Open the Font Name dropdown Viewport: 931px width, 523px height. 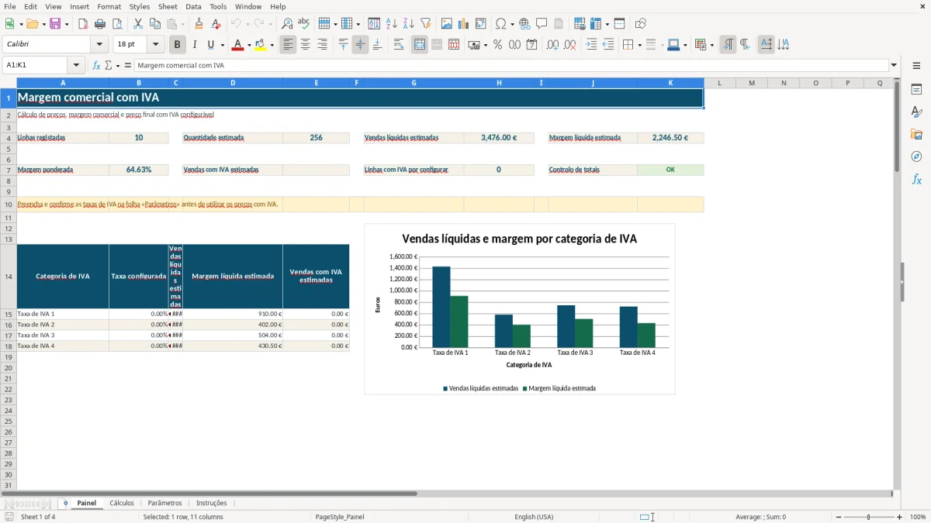pyautogui.click(x=99, y=45)
